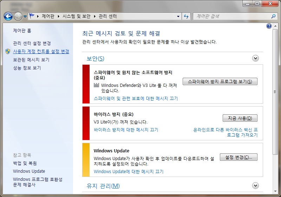281x197 pixels.
Task: Click the 설정 변경(C)... button
Action: click(x=238, y=157)
